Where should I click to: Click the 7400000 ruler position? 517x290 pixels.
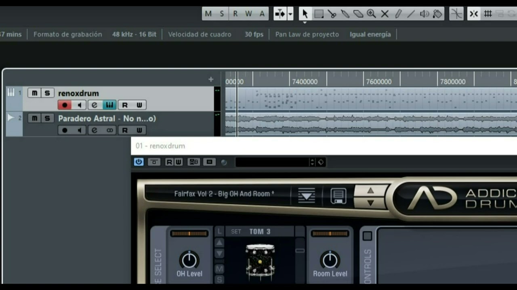point(305,81)
